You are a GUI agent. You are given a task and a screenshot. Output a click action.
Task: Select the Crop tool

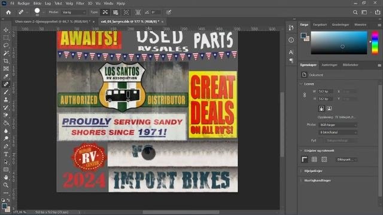point(6,61)
